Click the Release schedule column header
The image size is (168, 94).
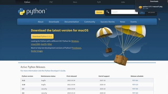tap(137, 76)
